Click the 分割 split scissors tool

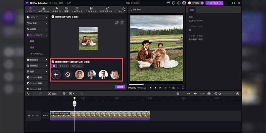click(x=52, y=94)
